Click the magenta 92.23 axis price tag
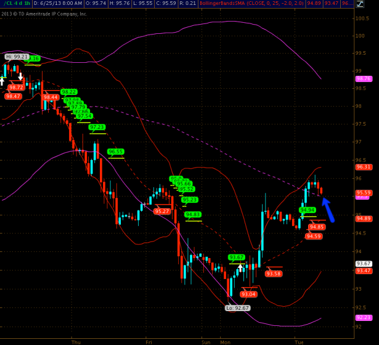The image size is (379, 345). click(x=364, y=317)
